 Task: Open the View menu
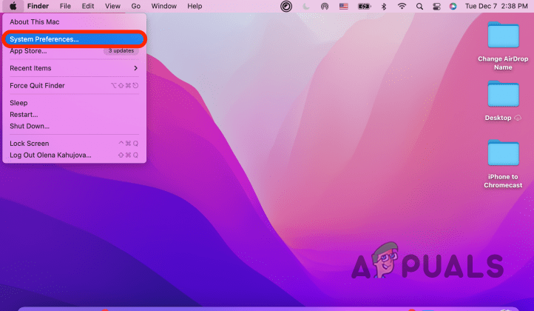(x=112, y=6)
